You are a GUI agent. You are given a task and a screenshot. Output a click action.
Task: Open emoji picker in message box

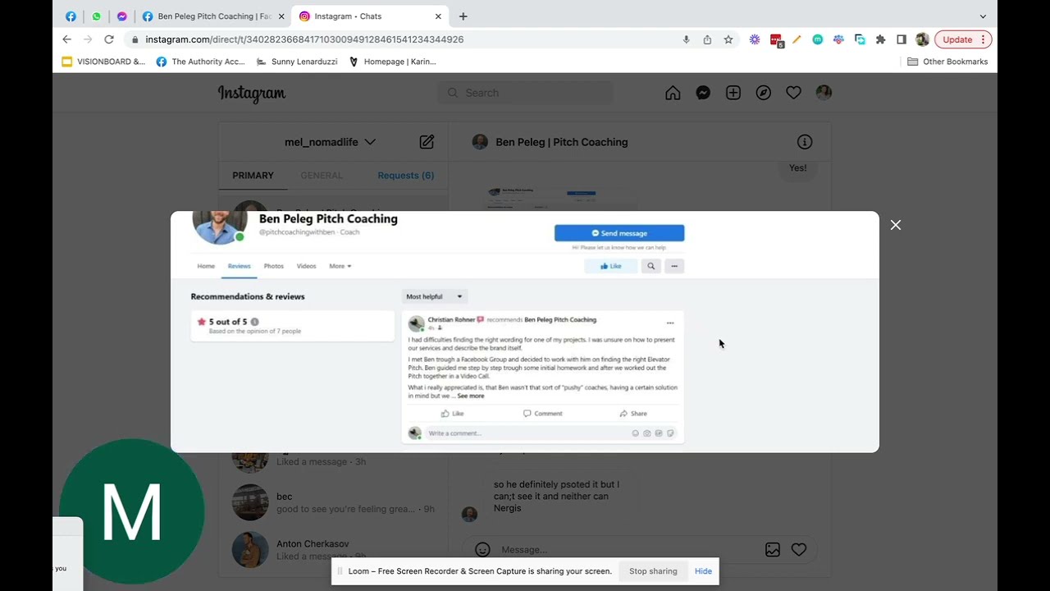pyautogui.click(x=483, y=550)
